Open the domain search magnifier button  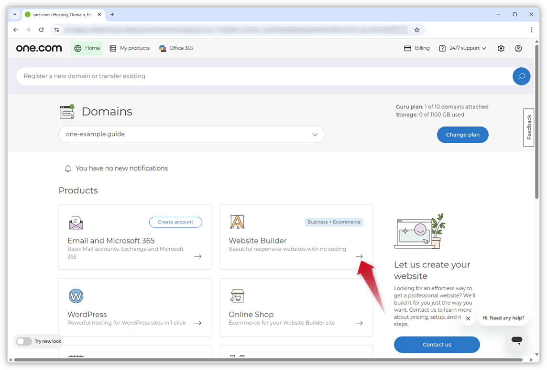click(x=521, y=76)
